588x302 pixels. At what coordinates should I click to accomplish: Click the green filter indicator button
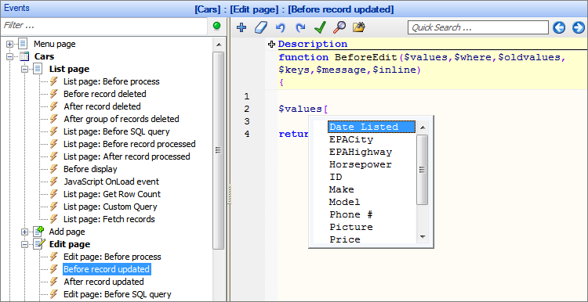[x=216, y=26]
